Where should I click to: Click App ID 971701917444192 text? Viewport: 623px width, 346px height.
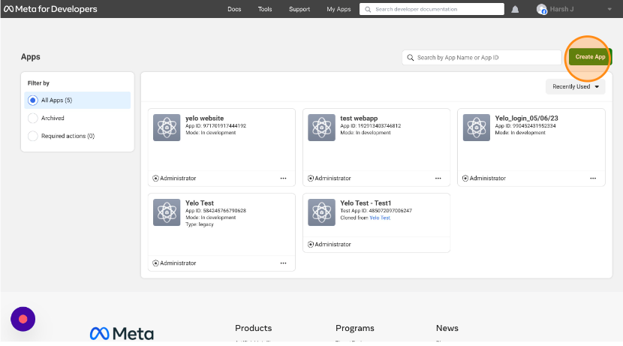pos(215,126)
